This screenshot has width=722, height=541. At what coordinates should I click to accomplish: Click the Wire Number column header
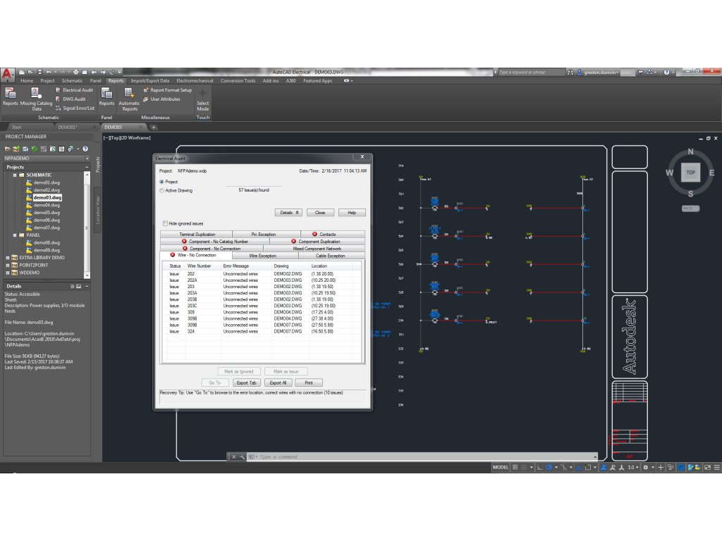202,266
